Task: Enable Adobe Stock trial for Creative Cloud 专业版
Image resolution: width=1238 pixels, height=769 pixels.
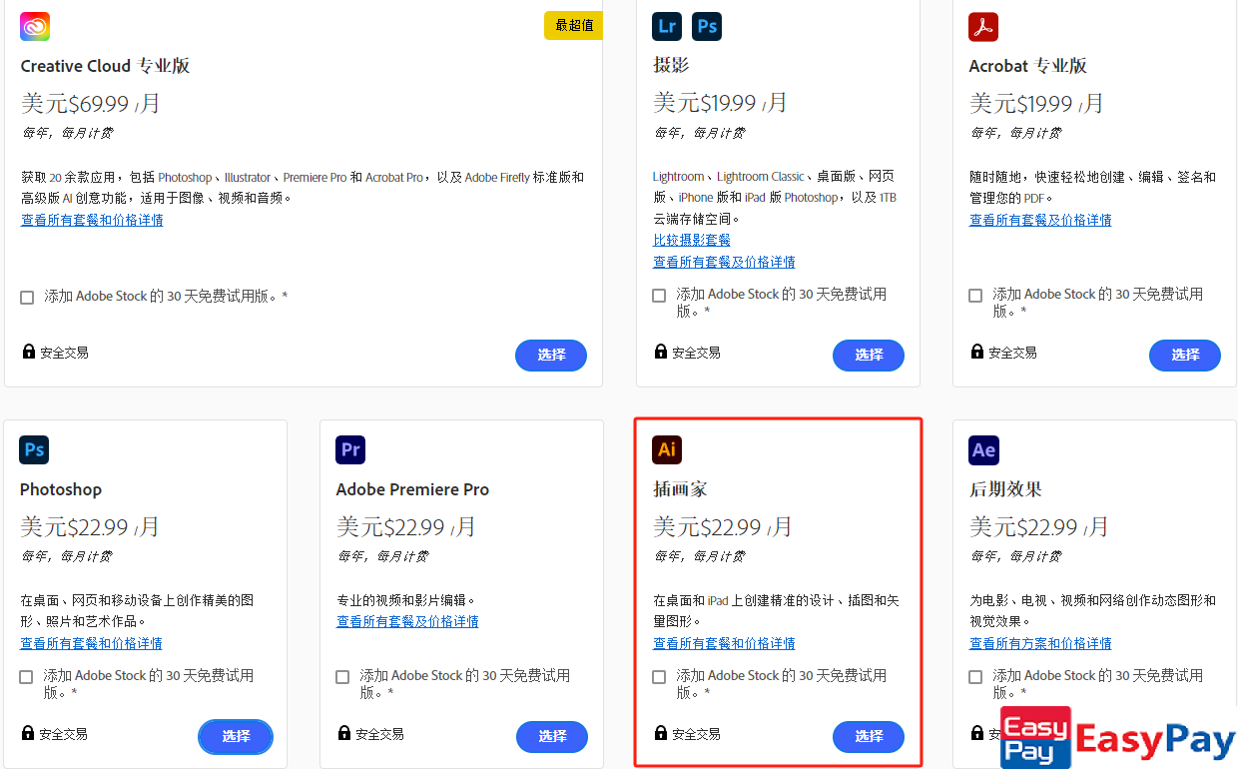Action: point(27,298)
